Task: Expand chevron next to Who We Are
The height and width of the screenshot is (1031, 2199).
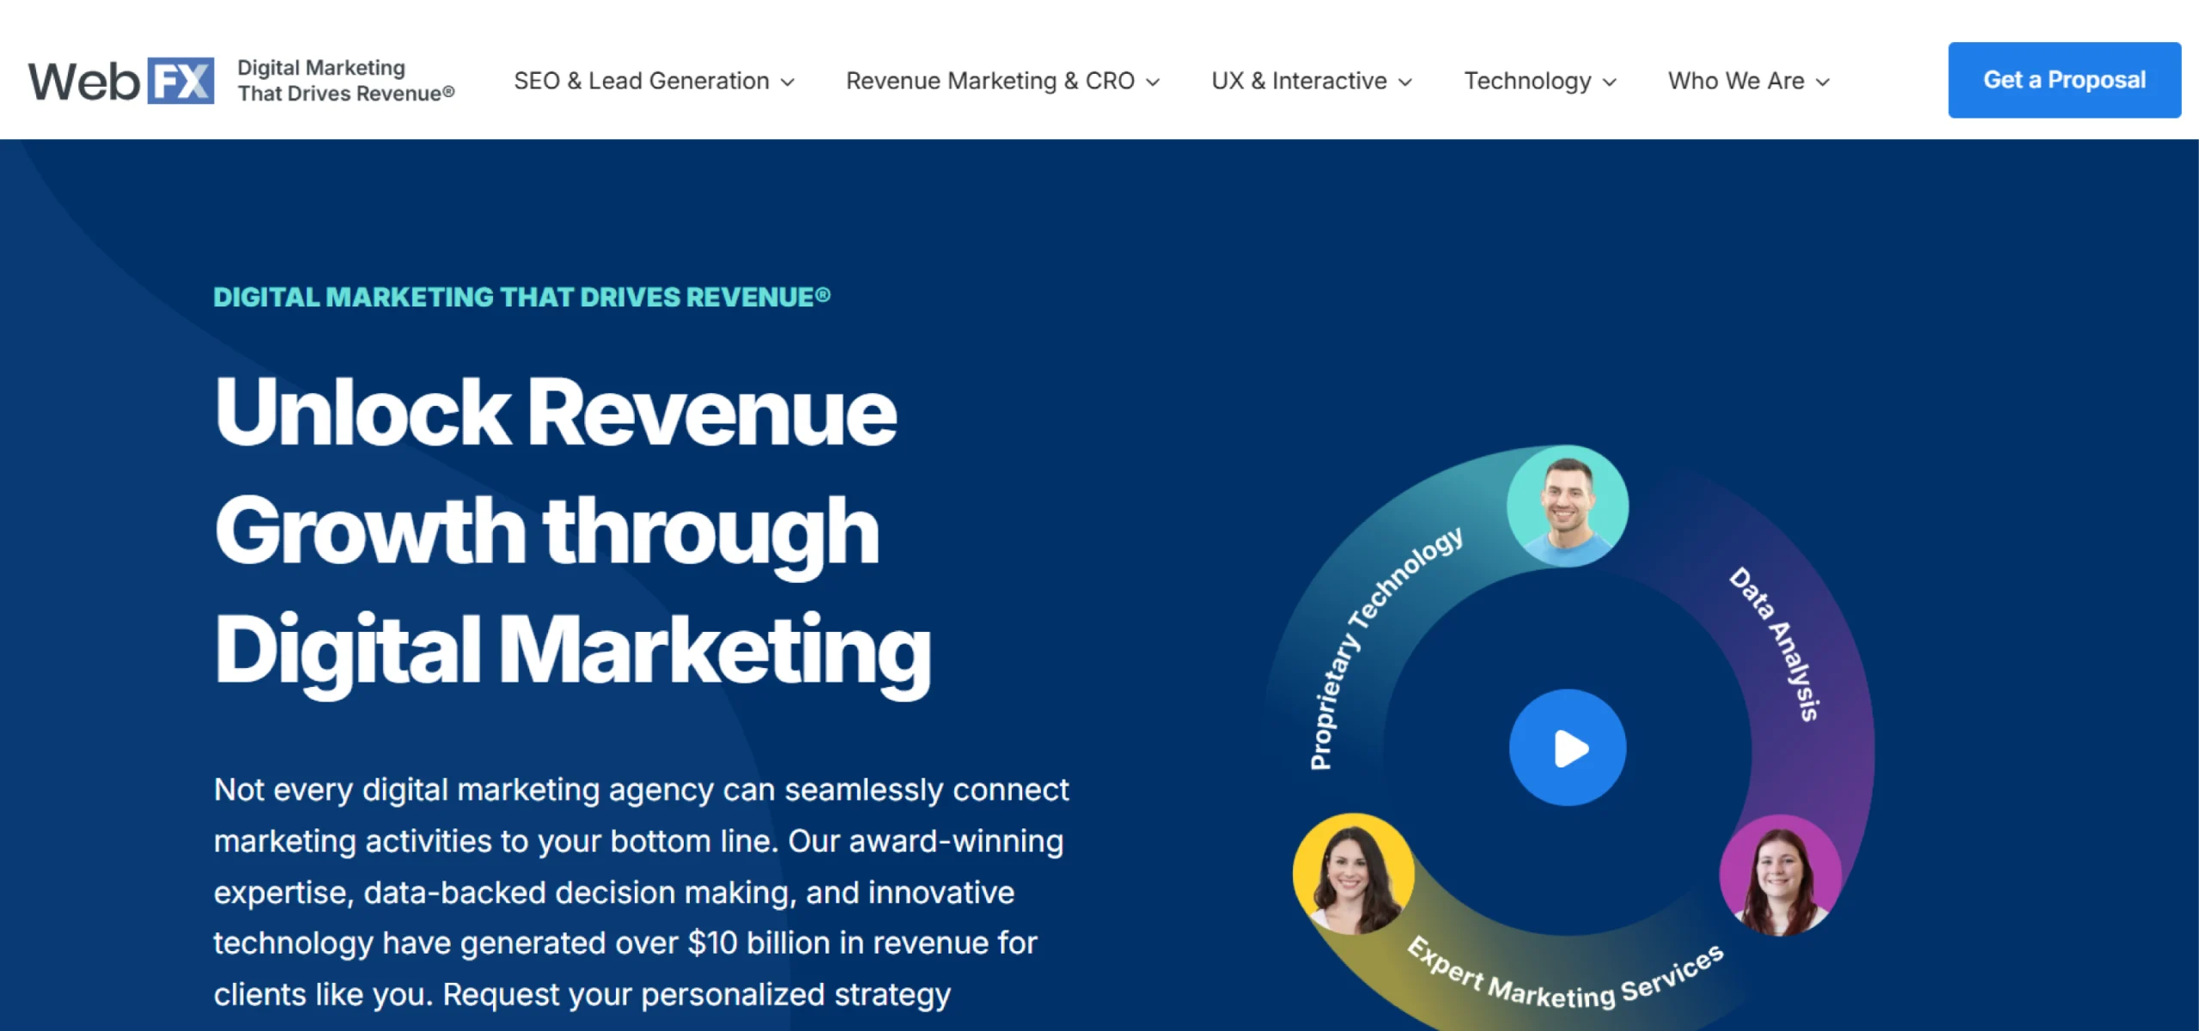Action: [x=1823, y=82]
